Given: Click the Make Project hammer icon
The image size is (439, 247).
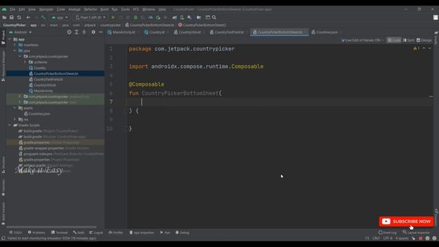Looking at the screenshot, I should (x=43, y=17).
